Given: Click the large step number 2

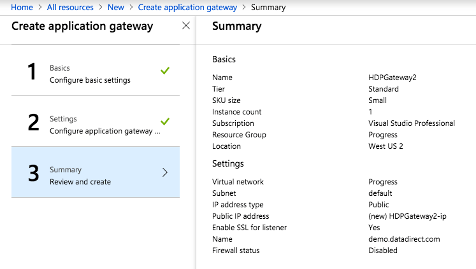Looking at the screenshot, I should [33, 123].
